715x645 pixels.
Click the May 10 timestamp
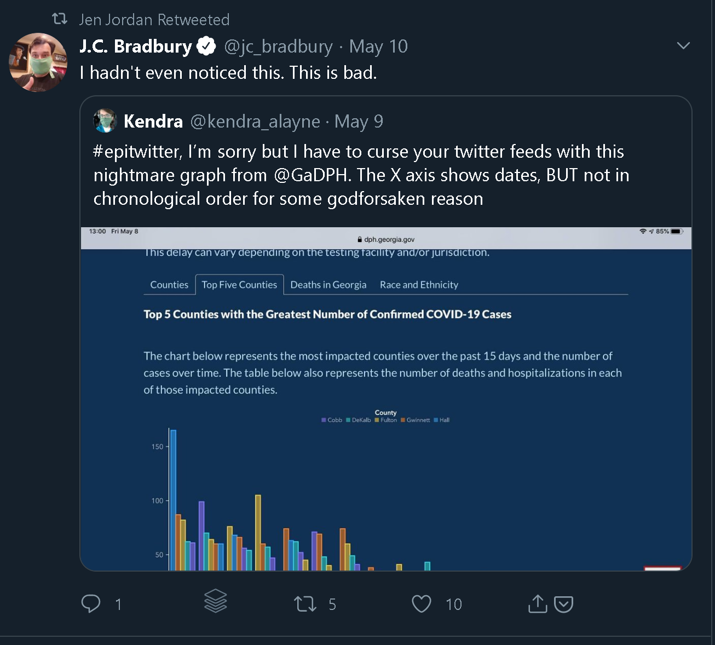point(378,47)
